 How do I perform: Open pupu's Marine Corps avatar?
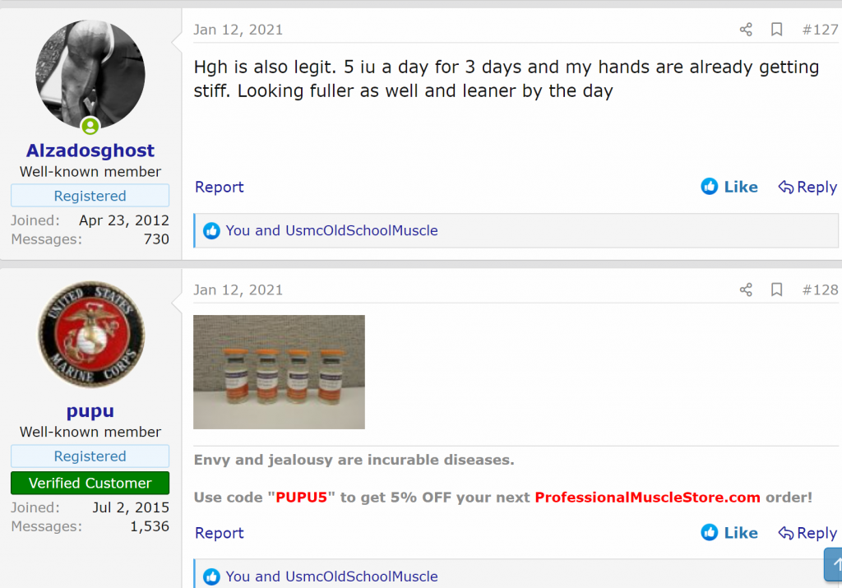point(90,335)
